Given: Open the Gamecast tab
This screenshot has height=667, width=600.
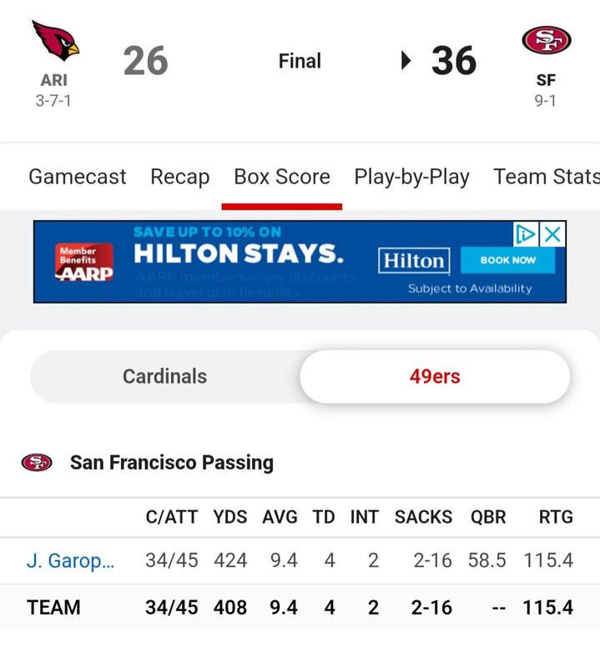Looking at the screenshot, I should pos(78,177).
